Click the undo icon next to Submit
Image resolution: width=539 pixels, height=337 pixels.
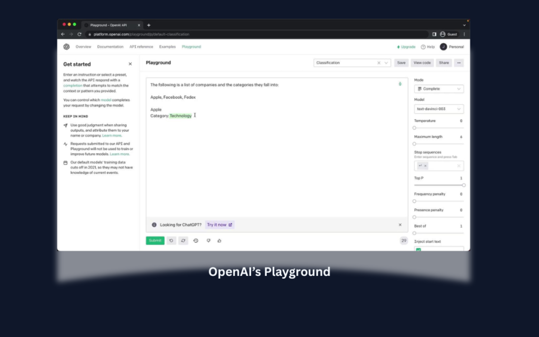tap(172, 240)
